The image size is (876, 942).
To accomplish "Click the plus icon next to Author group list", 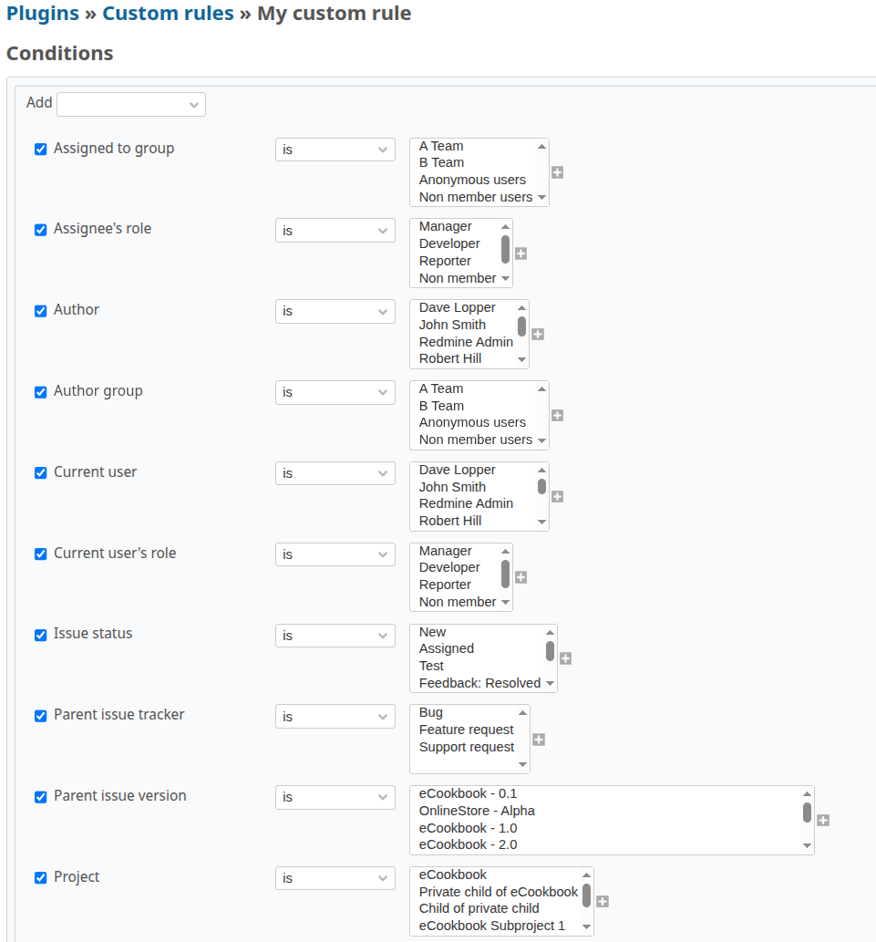I will tap(557, 415).
